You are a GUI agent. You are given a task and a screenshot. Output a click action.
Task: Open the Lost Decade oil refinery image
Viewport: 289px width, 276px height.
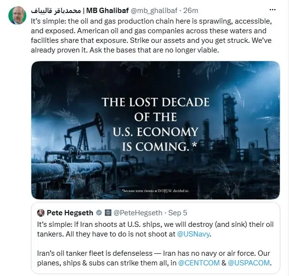[x=156, y=130]
